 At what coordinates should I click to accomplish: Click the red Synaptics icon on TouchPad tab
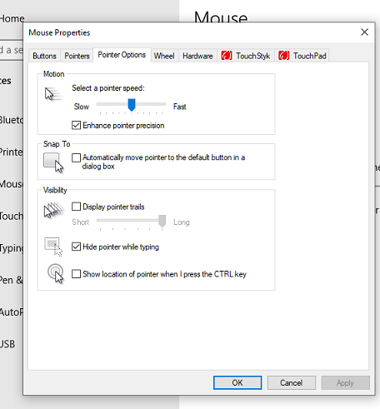point(283,56)
